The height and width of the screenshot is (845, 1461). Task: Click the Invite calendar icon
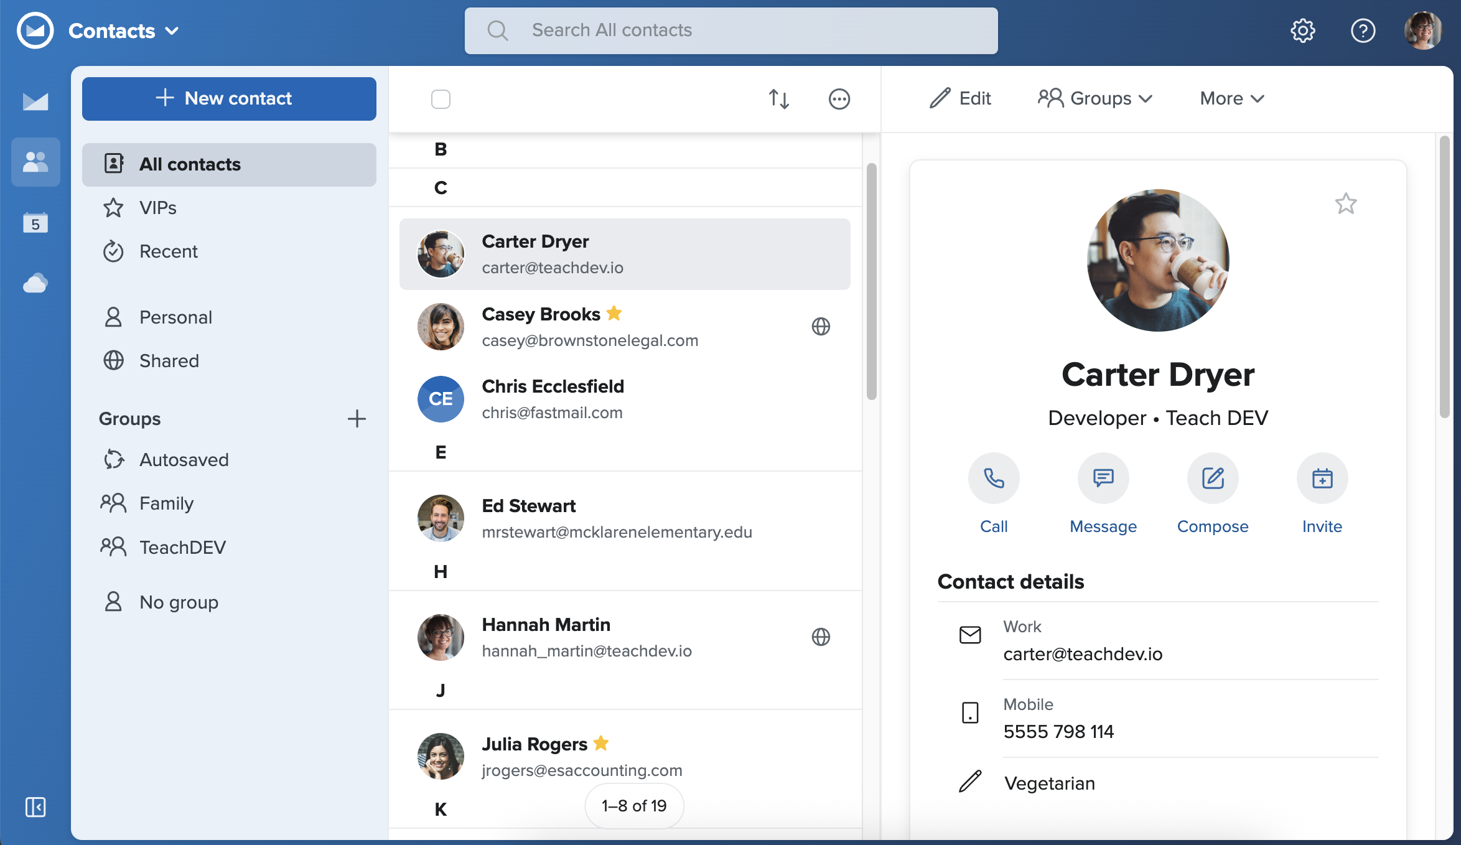coord(1322,478)
